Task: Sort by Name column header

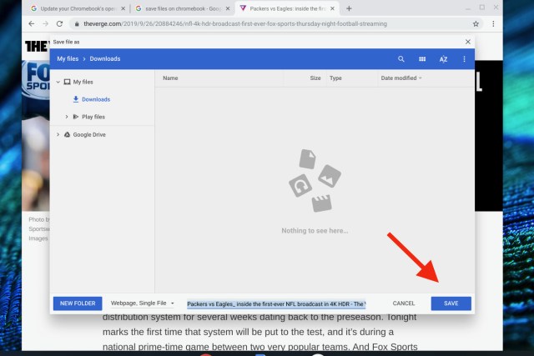Action: click(x=170, y=78)
